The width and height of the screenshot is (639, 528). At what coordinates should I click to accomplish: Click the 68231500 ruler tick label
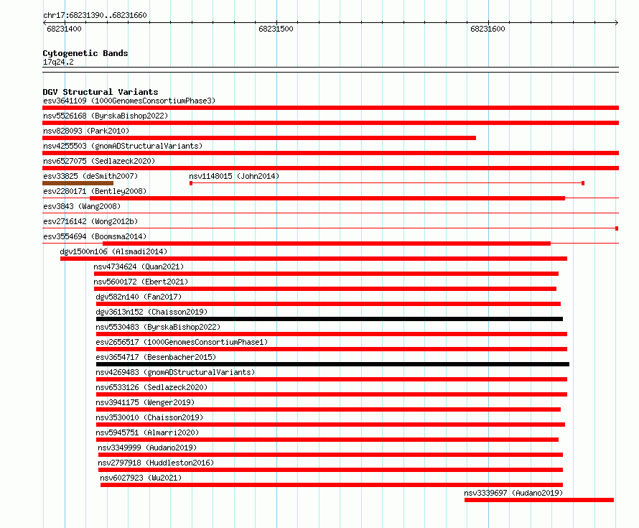click(276, 29)
